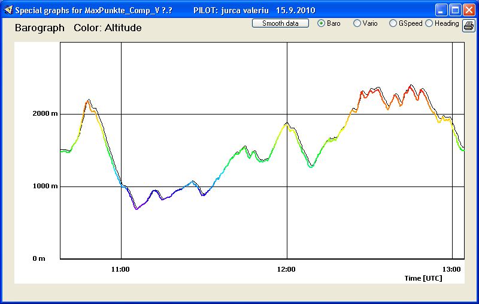Screen dimensions: 479x304
Task: Close the Special graphs window
Action: click(x=469, y=10)
